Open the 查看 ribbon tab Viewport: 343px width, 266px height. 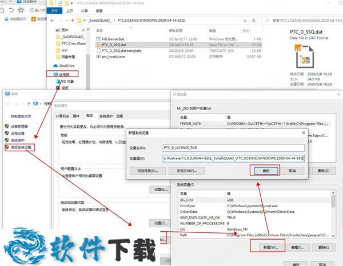[99, 11]
